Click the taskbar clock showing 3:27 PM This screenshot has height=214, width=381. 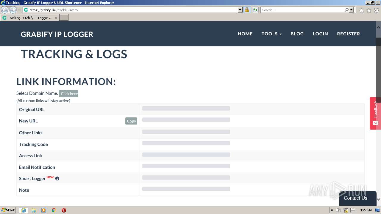click(366, 210)
